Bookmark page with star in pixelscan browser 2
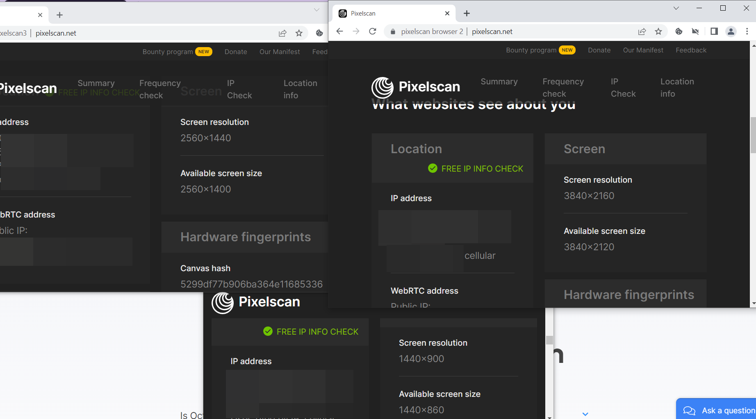The width and height of the screenshot is (756, 419). point(658,32)
